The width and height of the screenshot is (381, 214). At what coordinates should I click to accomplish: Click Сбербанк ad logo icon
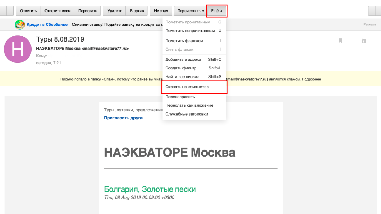coord(20,24)
